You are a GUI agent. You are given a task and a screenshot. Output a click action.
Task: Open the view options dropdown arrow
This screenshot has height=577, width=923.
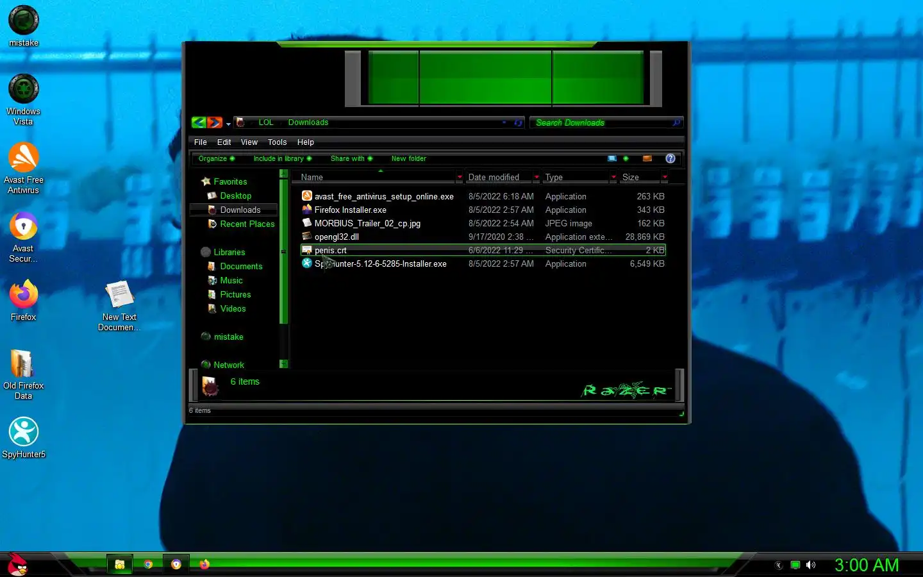pos(626,158)
